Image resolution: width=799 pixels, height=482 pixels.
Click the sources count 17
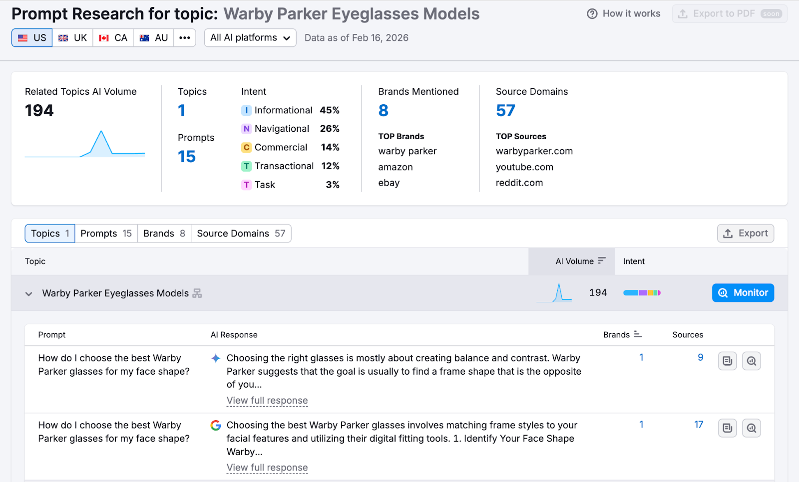[698, 425]
